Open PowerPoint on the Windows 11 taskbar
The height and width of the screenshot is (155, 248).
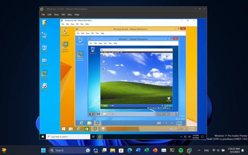155,150
